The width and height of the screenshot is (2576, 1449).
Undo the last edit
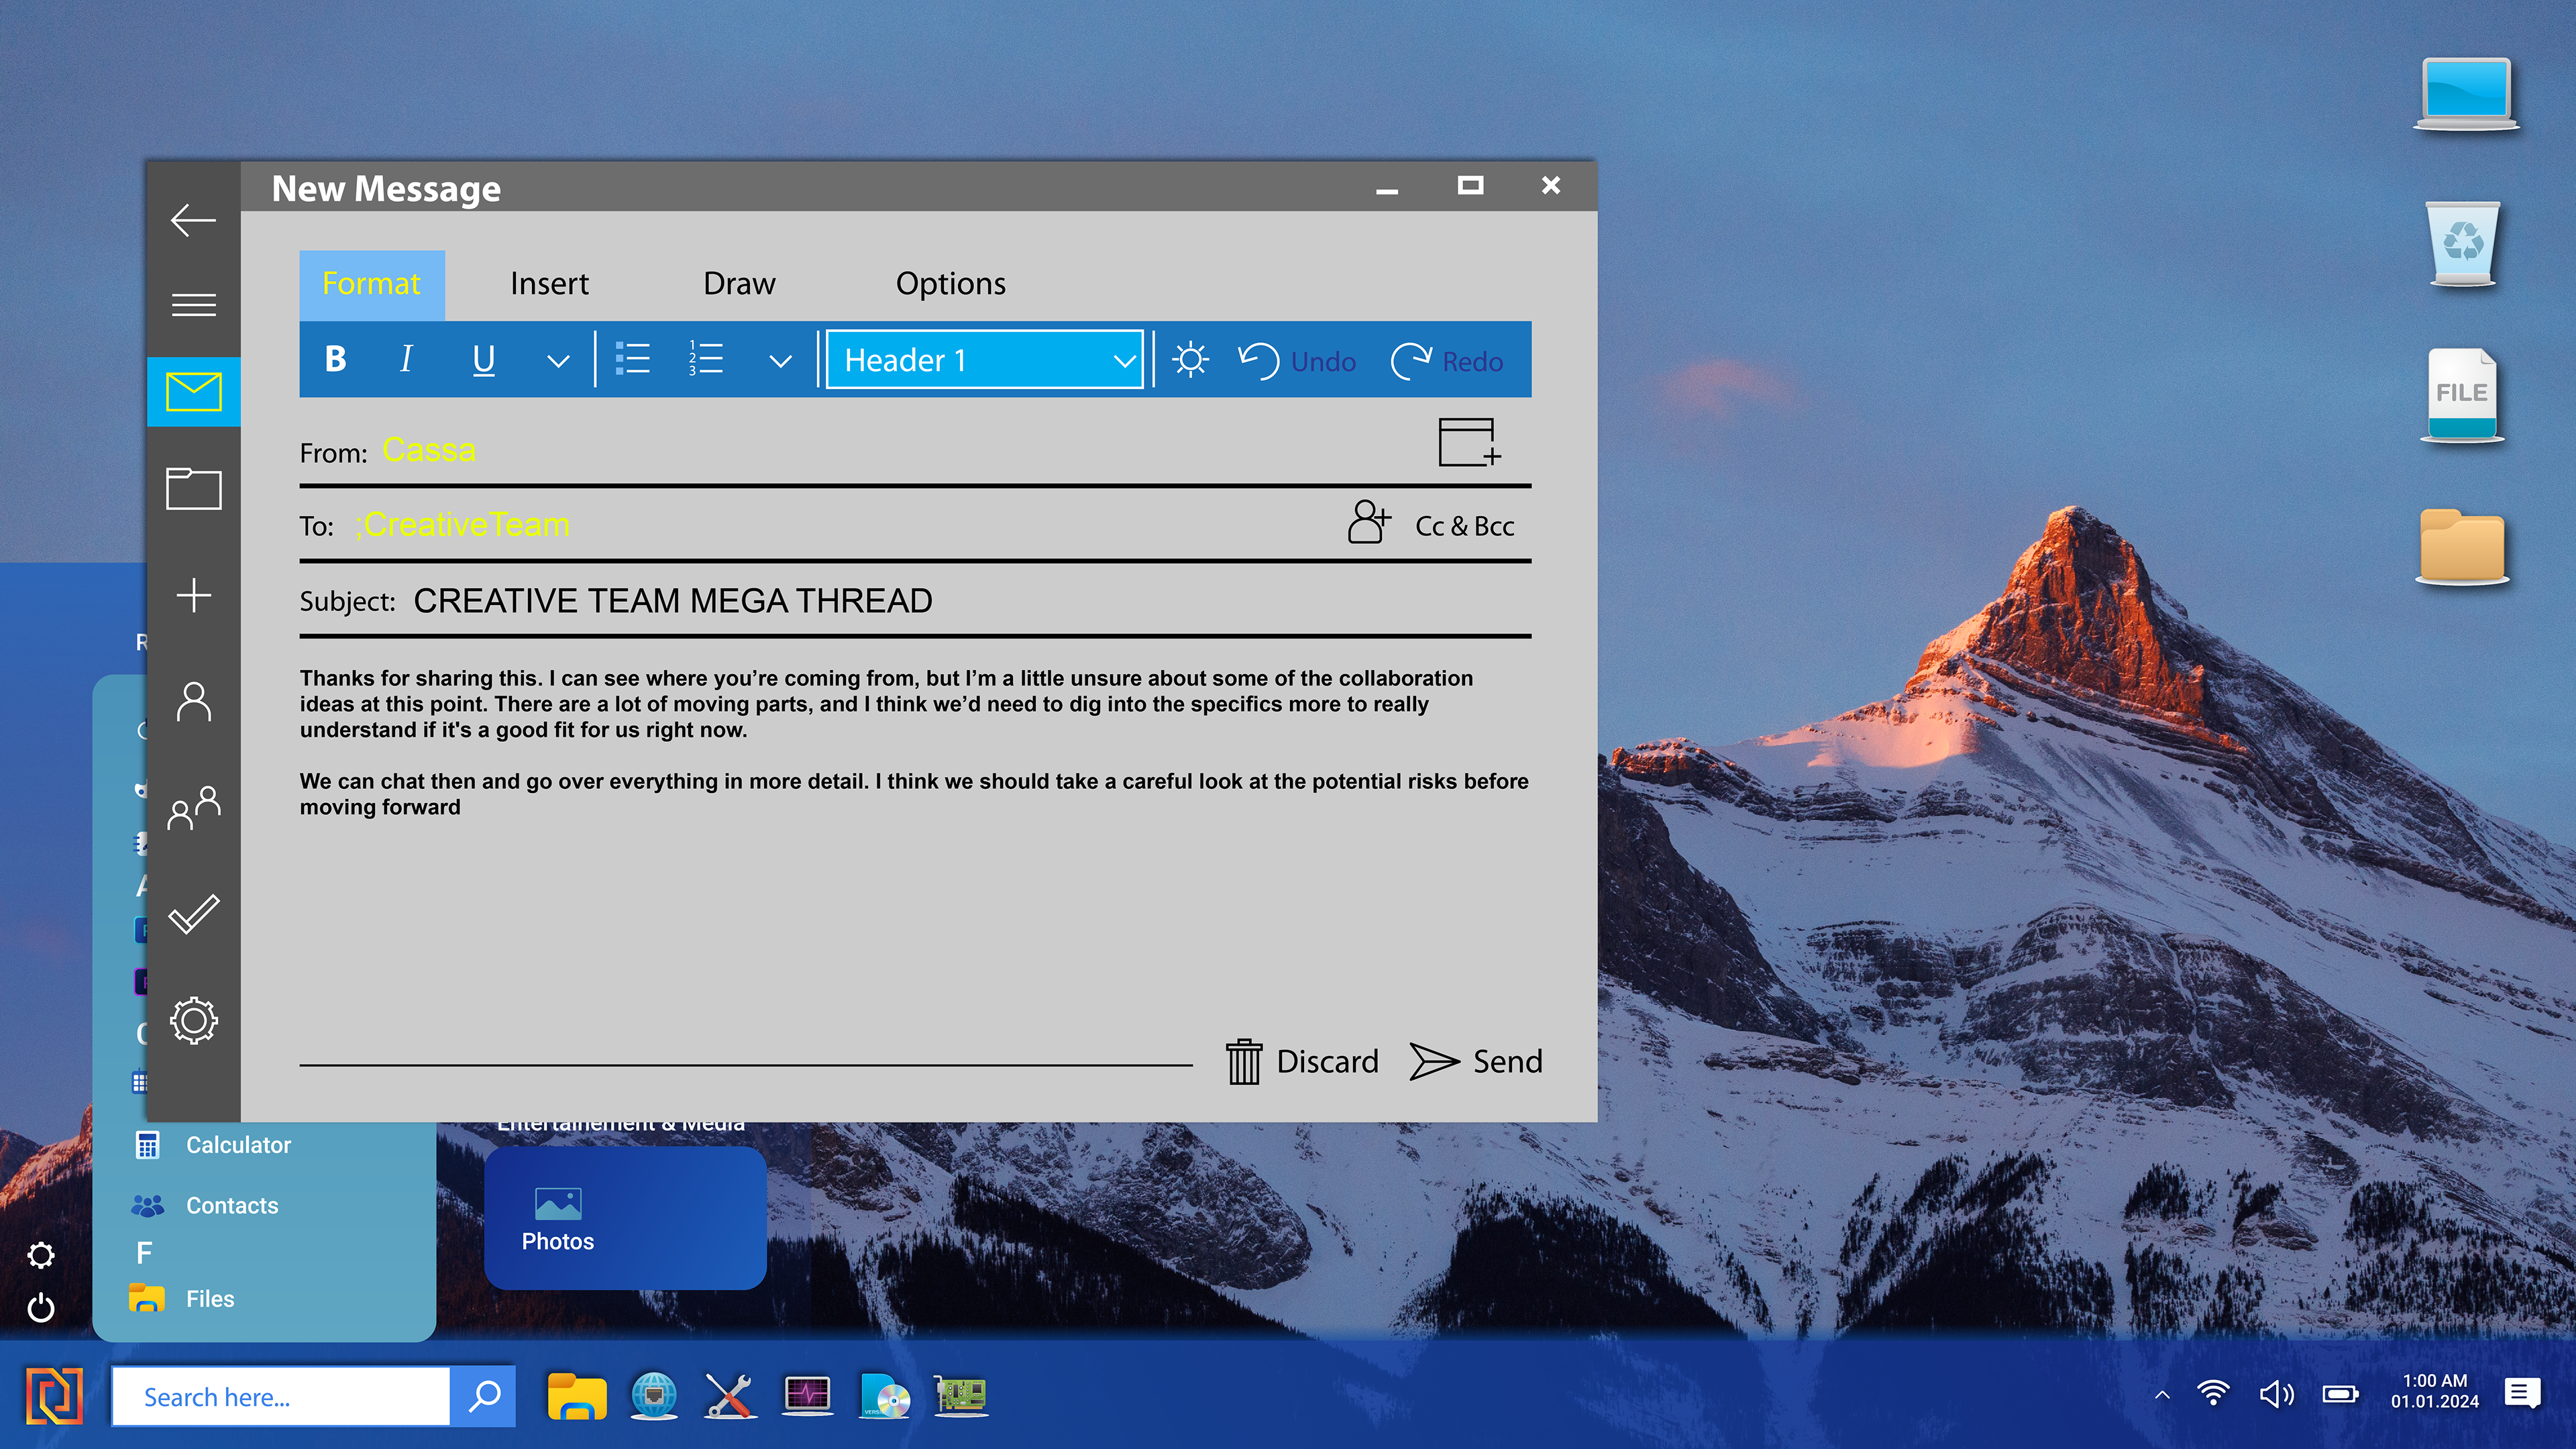coord(1297,361)
